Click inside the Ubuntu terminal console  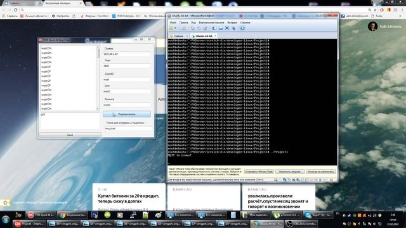pos(252,102)
